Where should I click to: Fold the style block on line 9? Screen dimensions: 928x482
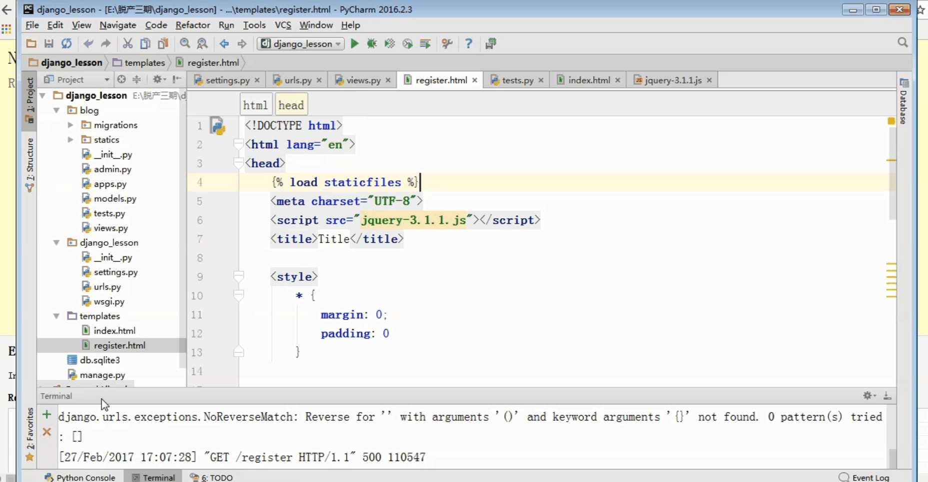(238, 276)
